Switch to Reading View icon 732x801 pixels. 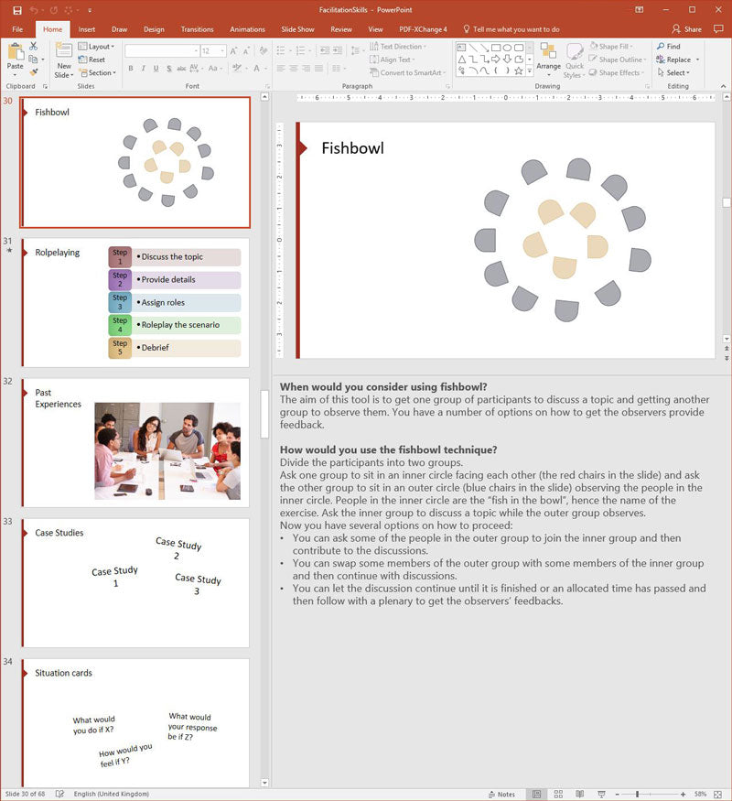pos(580,794)
